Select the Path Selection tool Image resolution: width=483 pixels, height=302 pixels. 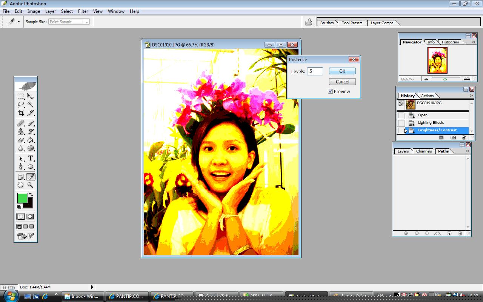tap(21, 159)
